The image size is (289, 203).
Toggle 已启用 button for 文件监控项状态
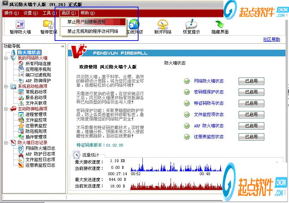click(251, 115)
